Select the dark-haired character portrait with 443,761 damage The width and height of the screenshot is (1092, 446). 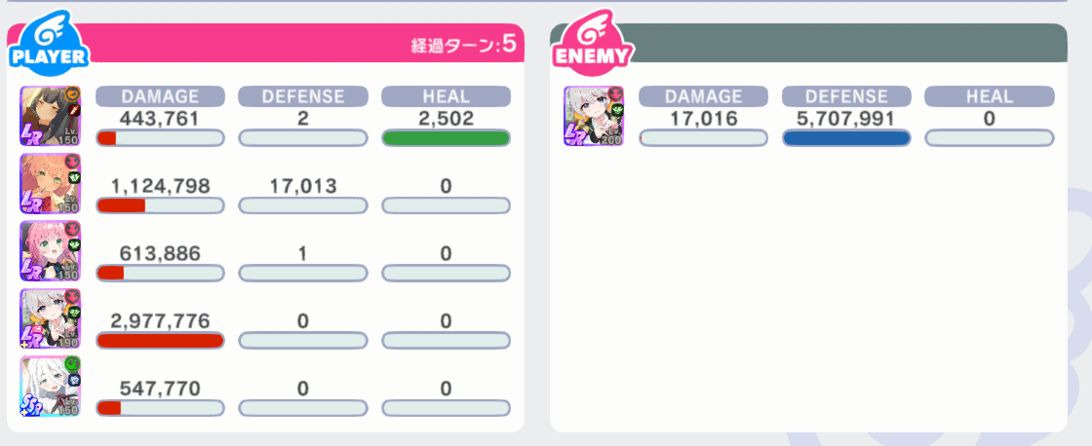pos(50,116)
